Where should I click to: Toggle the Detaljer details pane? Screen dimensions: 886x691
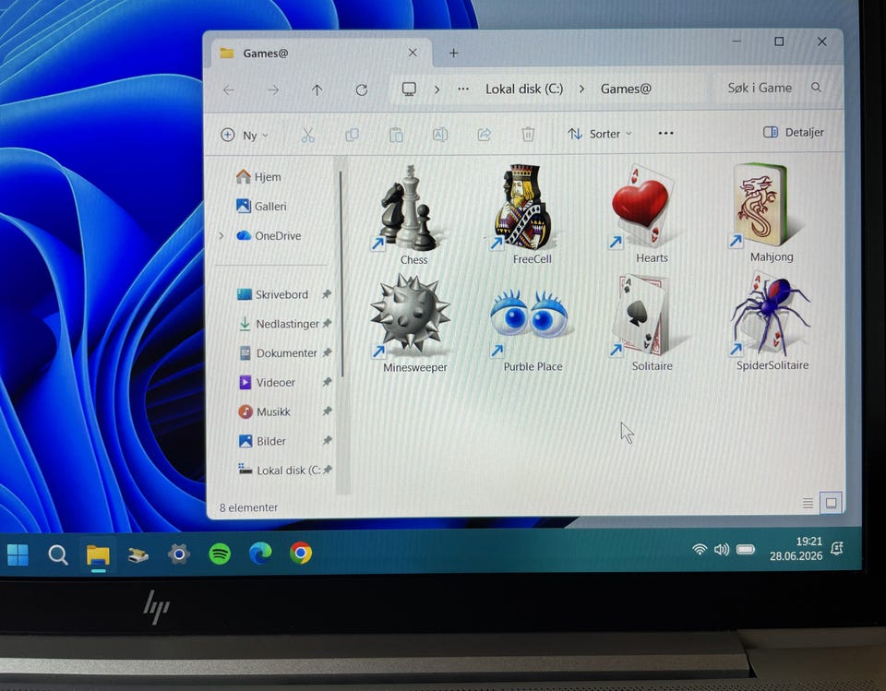pyautogui.click(x=794, y=132)
